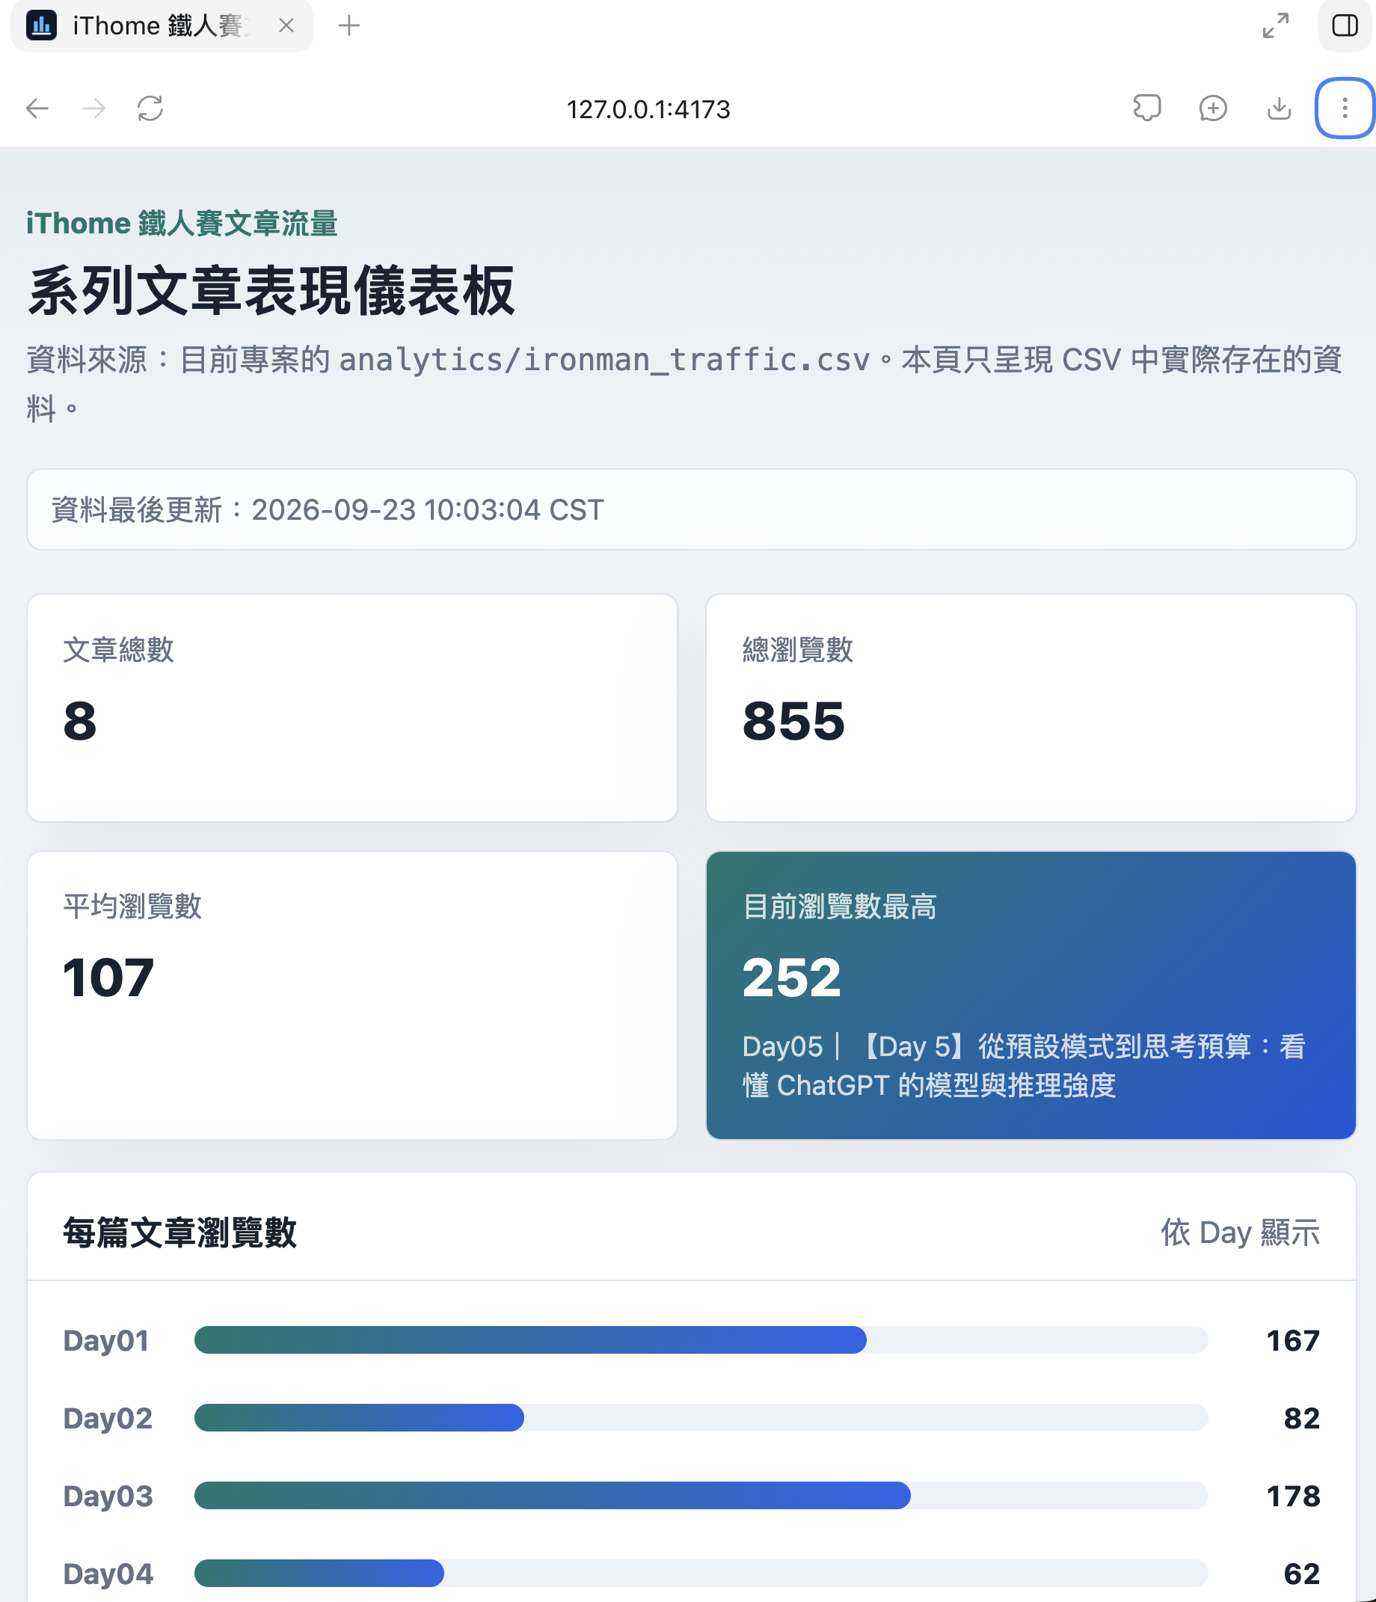Click analytics/ironman_traffic.csv text

click(604, 360)
